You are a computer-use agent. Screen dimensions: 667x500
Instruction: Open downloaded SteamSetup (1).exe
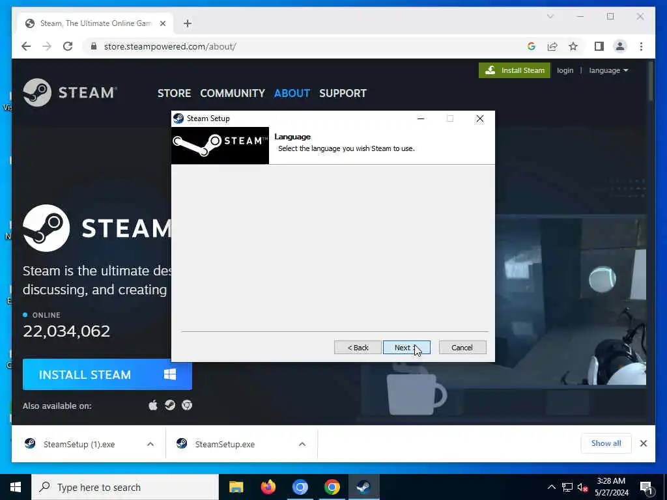tap(79, 444)
